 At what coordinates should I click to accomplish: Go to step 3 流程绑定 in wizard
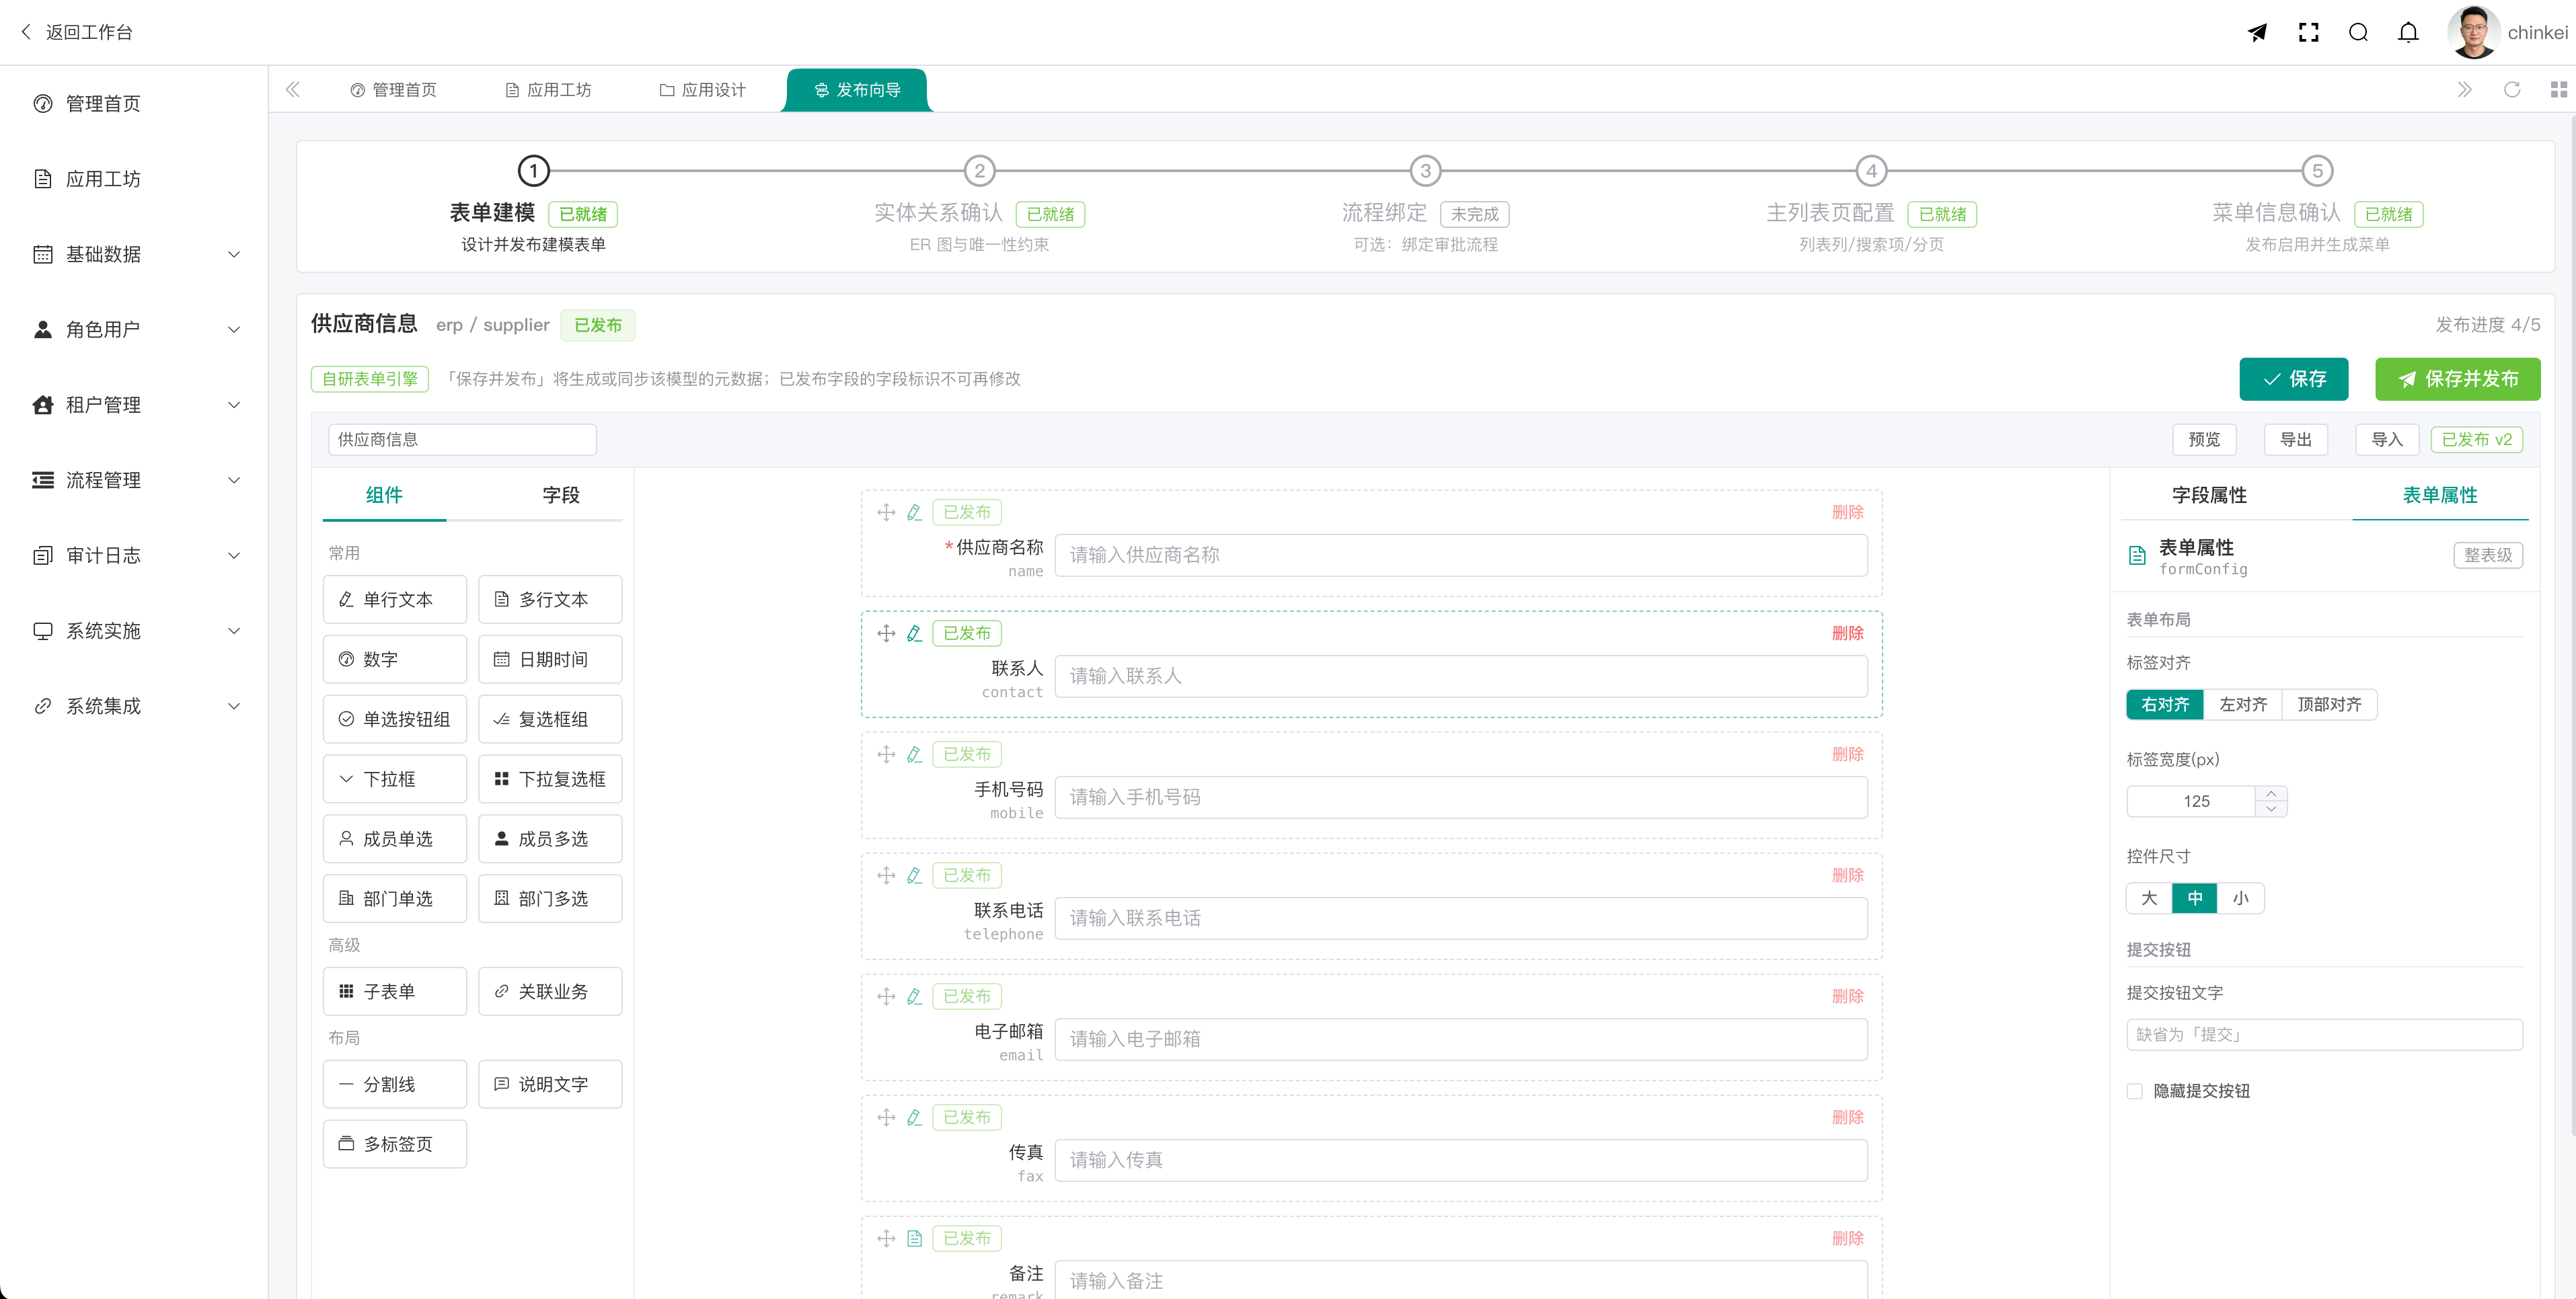click(x=1425, y=171)
